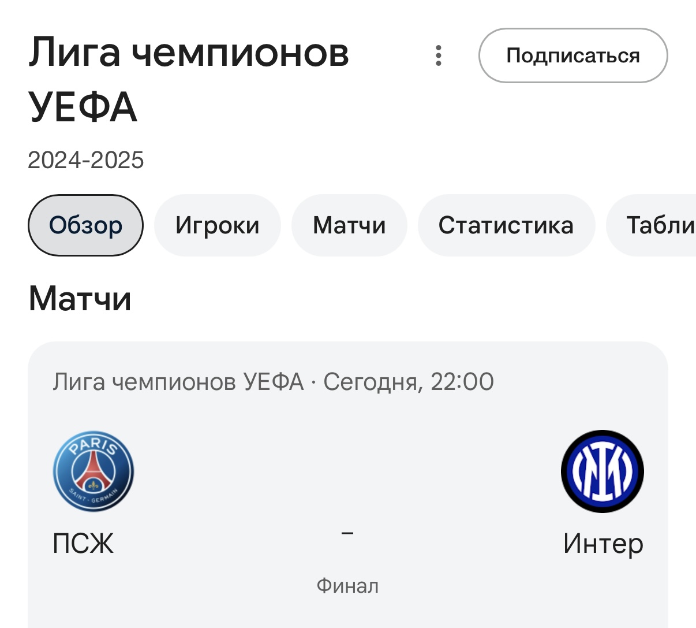Click the Сегодня, 22:00 match time
Viewport: 696px width, 628px height.
coord(409,382)
